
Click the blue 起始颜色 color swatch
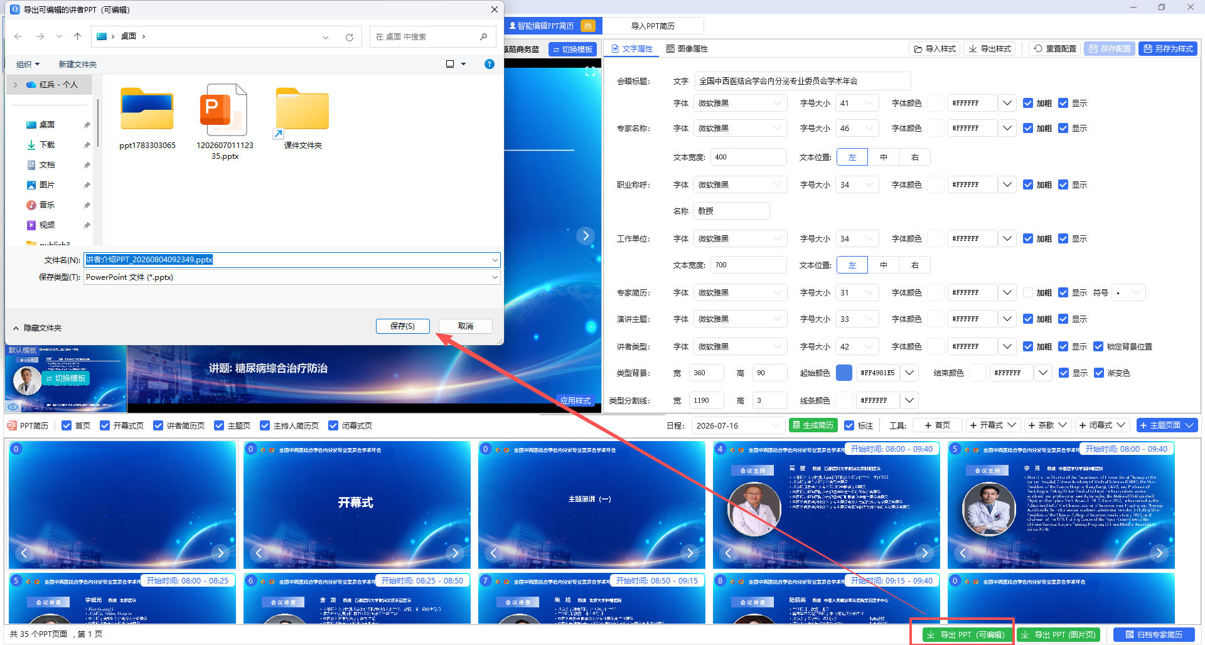click(844, 373)
